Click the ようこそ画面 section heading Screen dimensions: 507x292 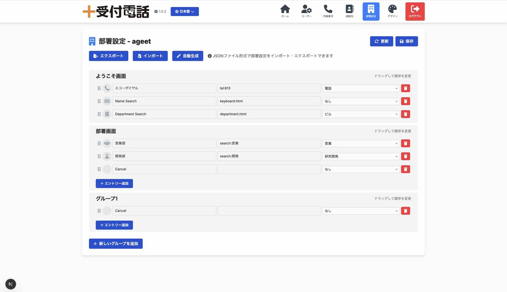[x=111, y=76]
